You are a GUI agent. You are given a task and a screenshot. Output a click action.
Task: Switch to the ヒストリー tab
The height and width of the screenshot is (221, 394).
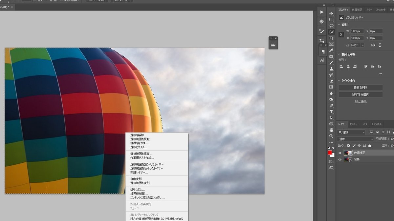(x=354, y=124)
